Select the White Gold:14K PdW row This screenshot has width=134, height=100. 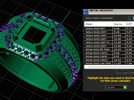tap(109, 63)
